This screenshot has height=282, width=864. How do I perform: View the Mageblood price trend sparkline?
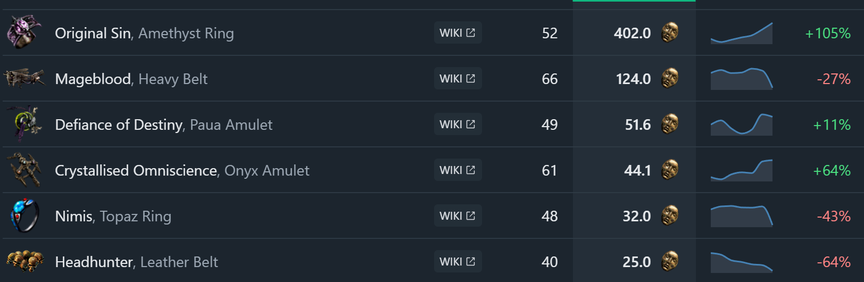741,79
